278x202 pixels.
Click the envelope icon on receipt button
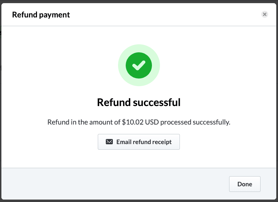click(x=109, y=142)
